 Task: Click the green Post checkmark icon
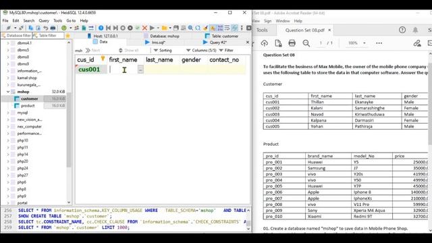pyautogui.click(x=137, y=28)
